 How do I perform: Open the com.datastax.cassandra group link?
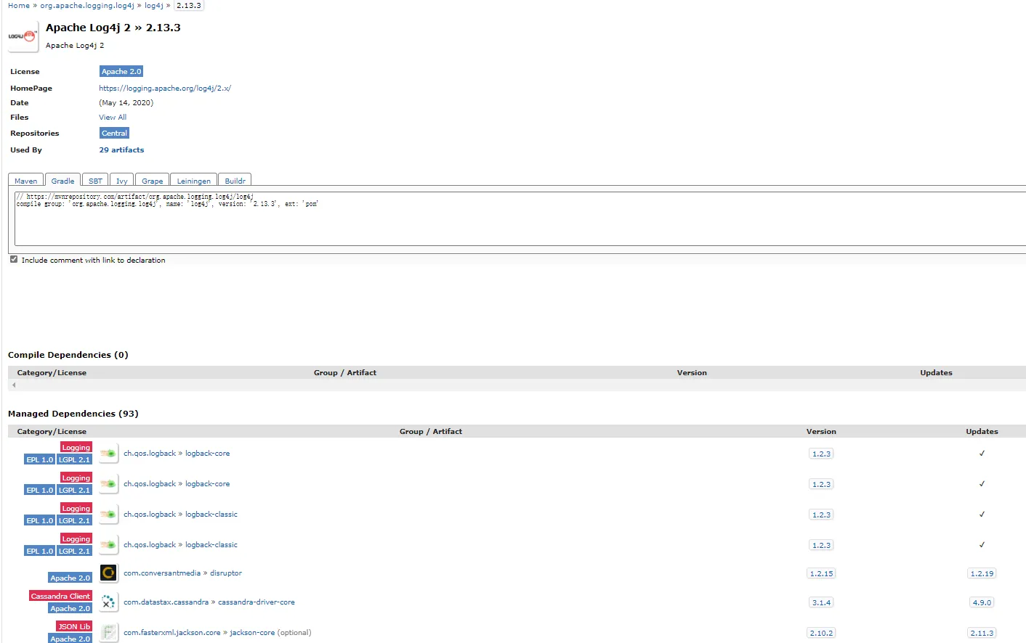pyautogui.click(x=166, y=602)
